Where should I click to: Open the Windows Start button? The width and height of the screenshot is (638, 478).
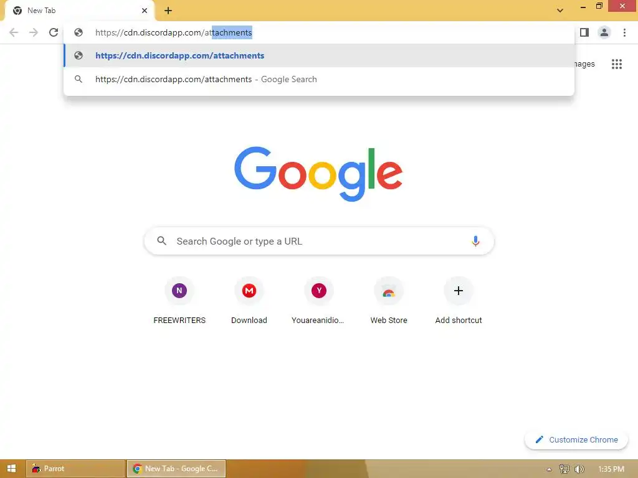point(11,469)
